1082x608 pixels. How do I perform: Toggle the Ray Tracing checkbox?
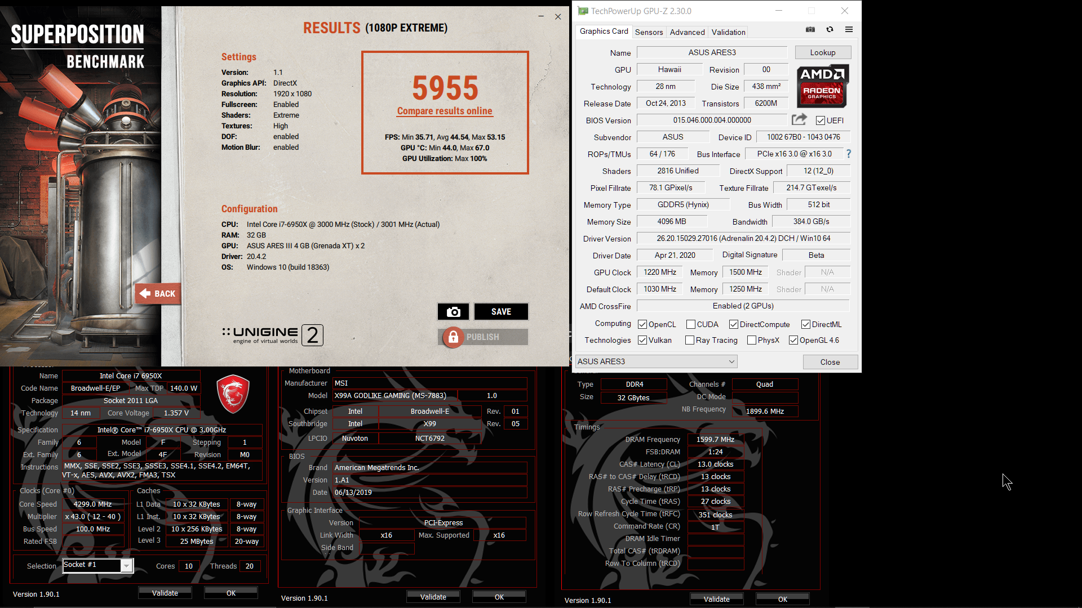tap(690, 340)
